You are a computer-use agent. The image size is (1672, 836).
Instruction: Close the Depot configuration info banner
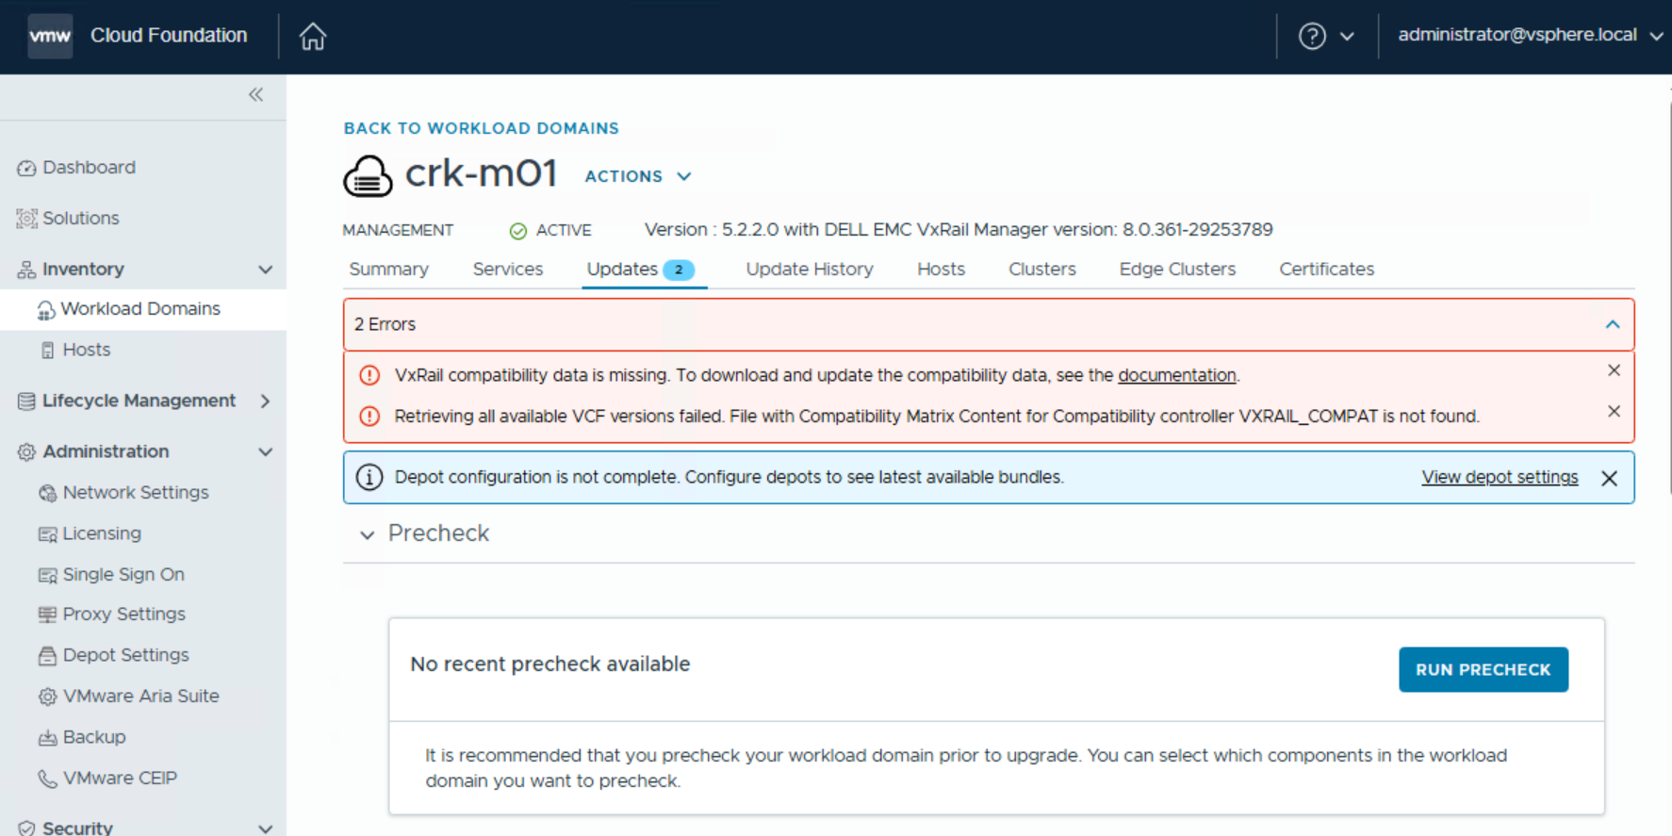[x=1609, y=478]
